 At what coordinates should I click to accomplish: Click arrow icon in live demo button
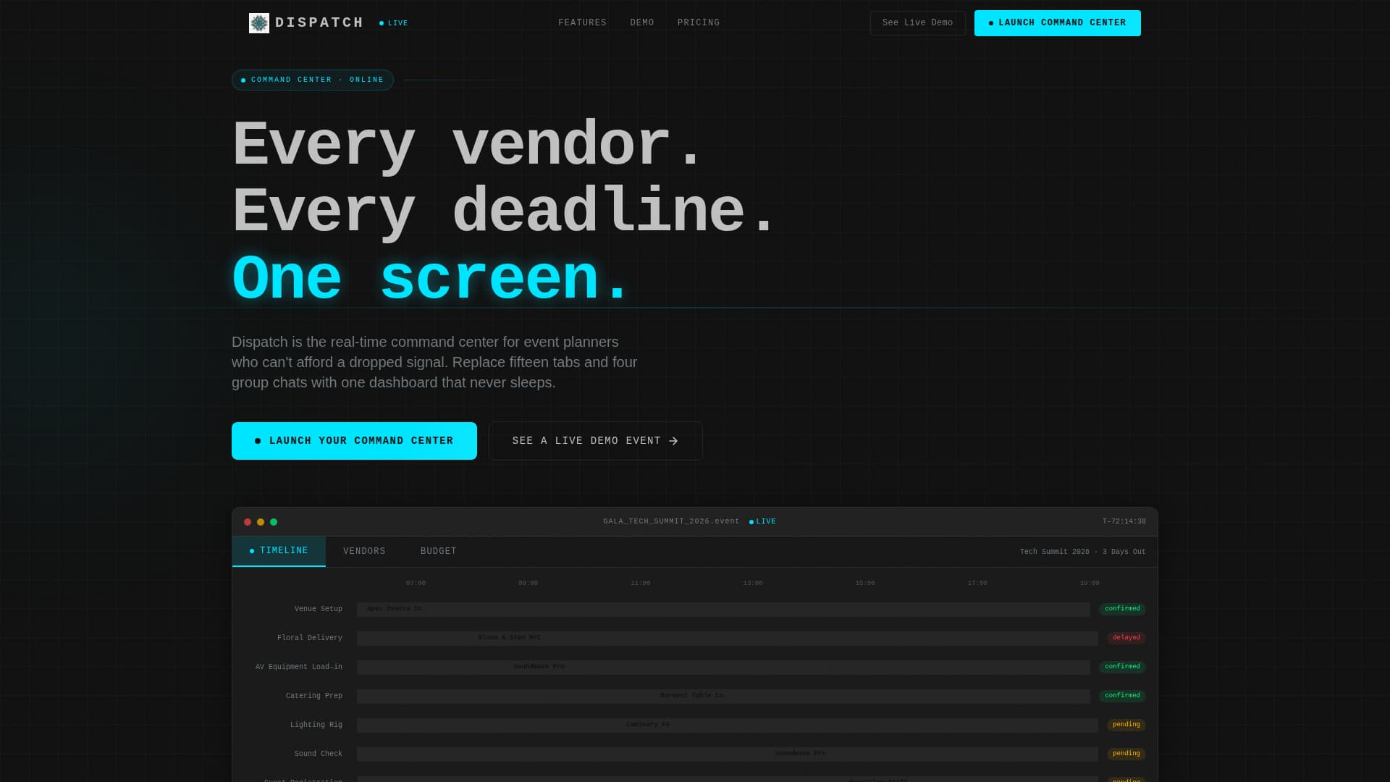(x=673, y=441)
